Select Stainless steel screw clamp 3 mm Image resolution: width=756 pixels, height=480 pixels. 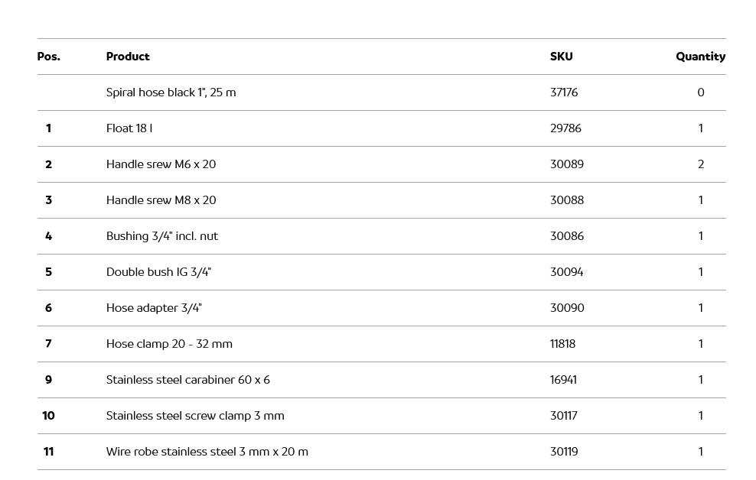[x=195, y=416]
